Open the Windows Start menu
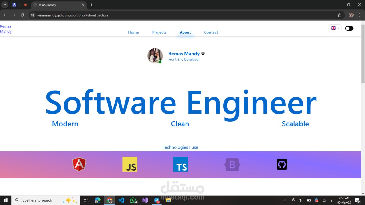The image size is (365, 205). [x=6, y=200]
